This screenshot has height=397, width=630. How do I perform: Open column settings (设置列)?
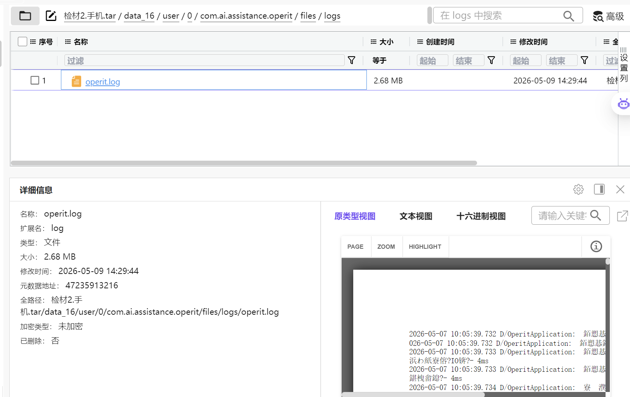click(624, 65)
